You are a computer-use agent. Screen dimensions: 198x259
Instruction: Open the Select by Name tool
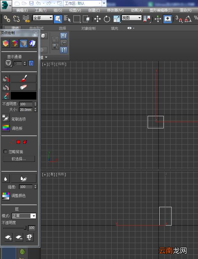coord(67,18)
